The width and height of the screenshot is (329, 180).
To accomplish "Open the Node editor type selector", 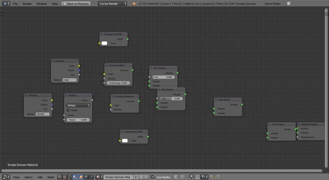I will pyautogui.click(x=6, y=177).
